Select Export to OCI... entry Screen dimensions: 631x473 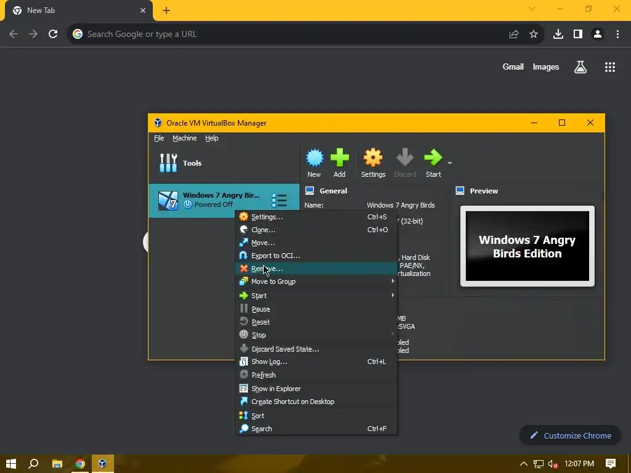pyautogui.click(x=316, y=256)
